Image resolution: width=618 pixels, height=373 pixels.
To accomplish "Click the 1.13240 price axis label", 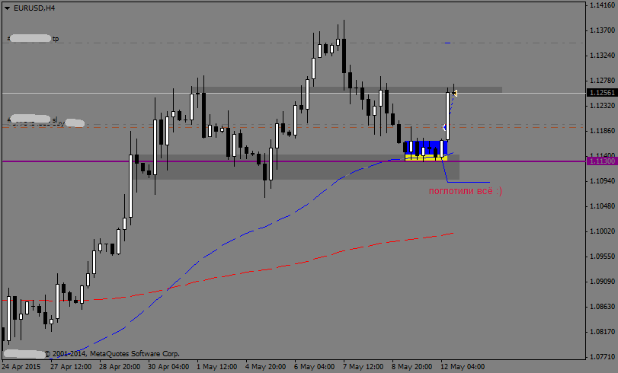I will (602, 56).
